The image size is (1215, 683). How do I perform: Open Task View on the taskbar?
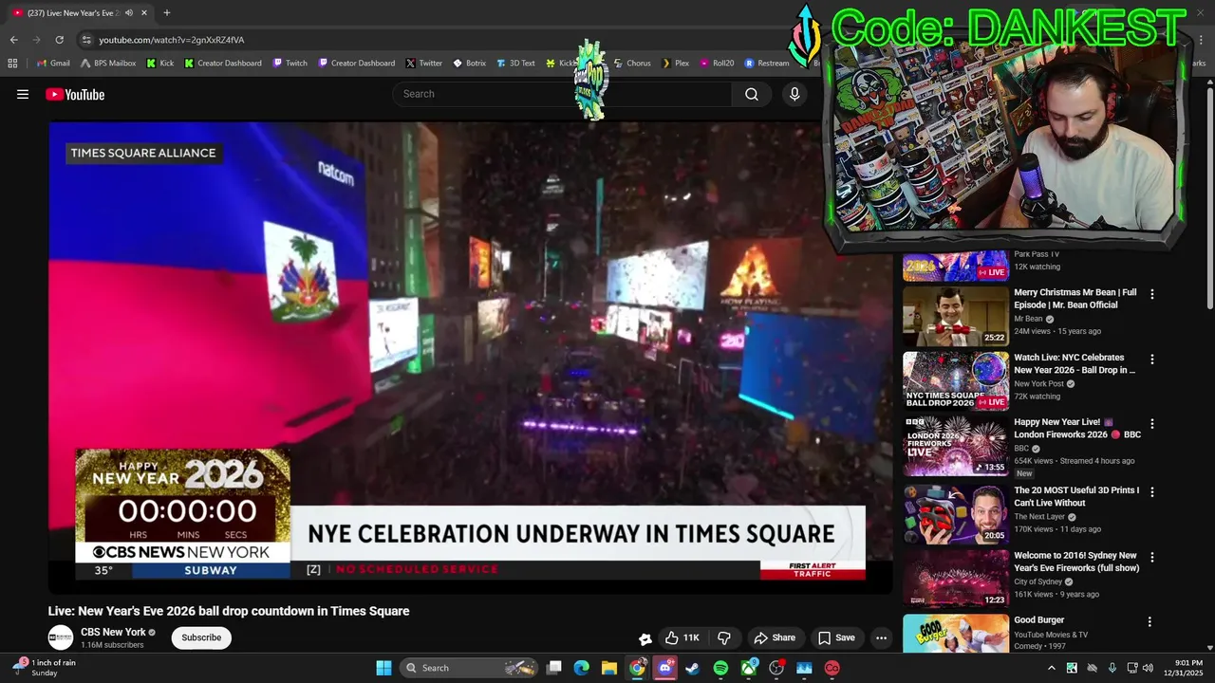click(x=554, y=668)
